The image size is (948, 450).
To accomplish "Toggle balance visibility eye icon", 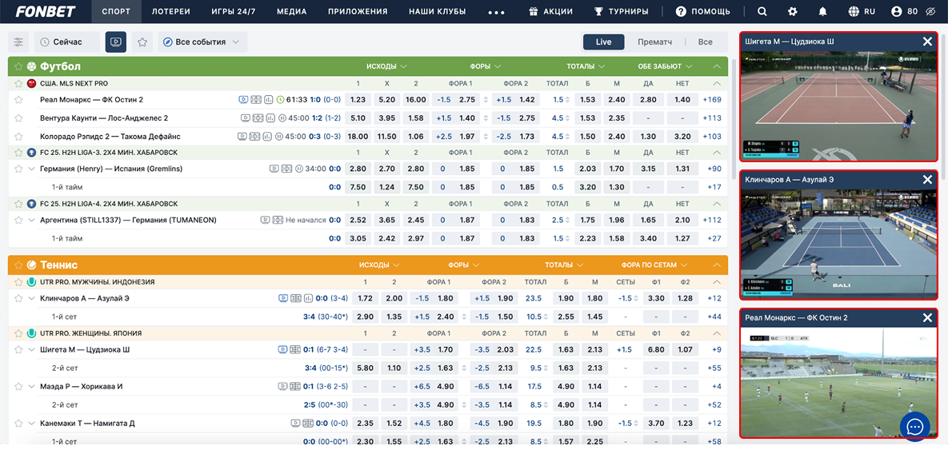I will point(930,11).
